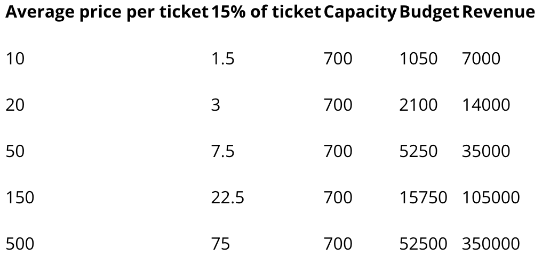Select the Budget cell 15750

coord(424,197)
